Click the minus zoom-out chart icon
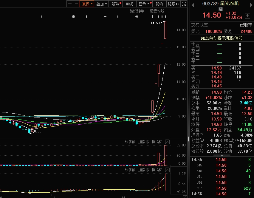This screenshot has height=198, width=254. [76, 4]
